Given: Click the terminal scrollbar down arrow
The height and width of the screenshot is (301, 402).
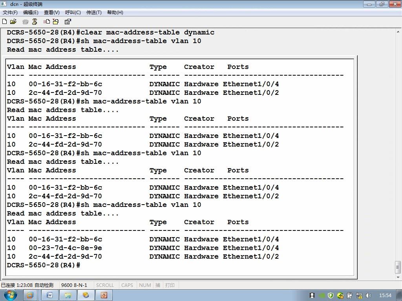Looking at the screenshot, I should pyautogui.click(x=398, y=277).
